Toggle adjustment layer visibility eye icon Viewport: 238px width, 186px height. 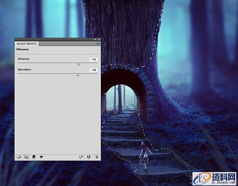pyautogui.click(x=41, y=157)
